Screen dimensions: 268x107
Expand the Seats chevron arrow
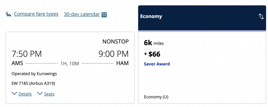coord(40,93)
